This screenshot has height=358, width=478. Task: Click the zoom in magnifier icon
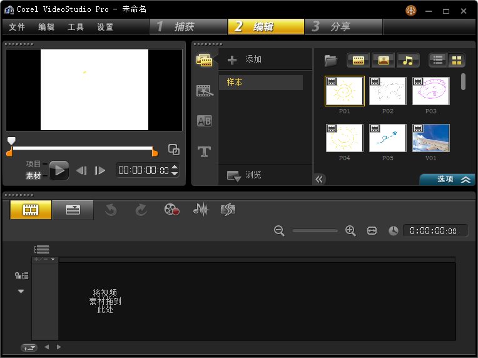tap(350, 231)
